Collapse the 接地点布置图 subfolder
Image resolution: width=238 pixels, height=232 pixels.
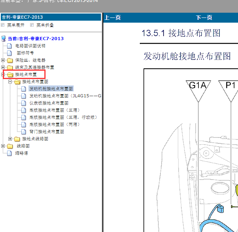coord(10,81)
